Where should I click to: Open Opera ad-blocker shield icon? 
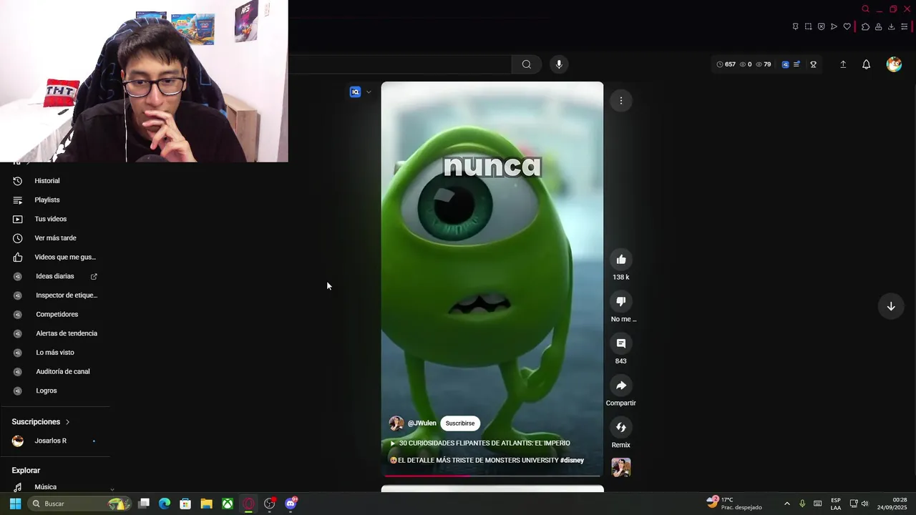tap(821, 26)
